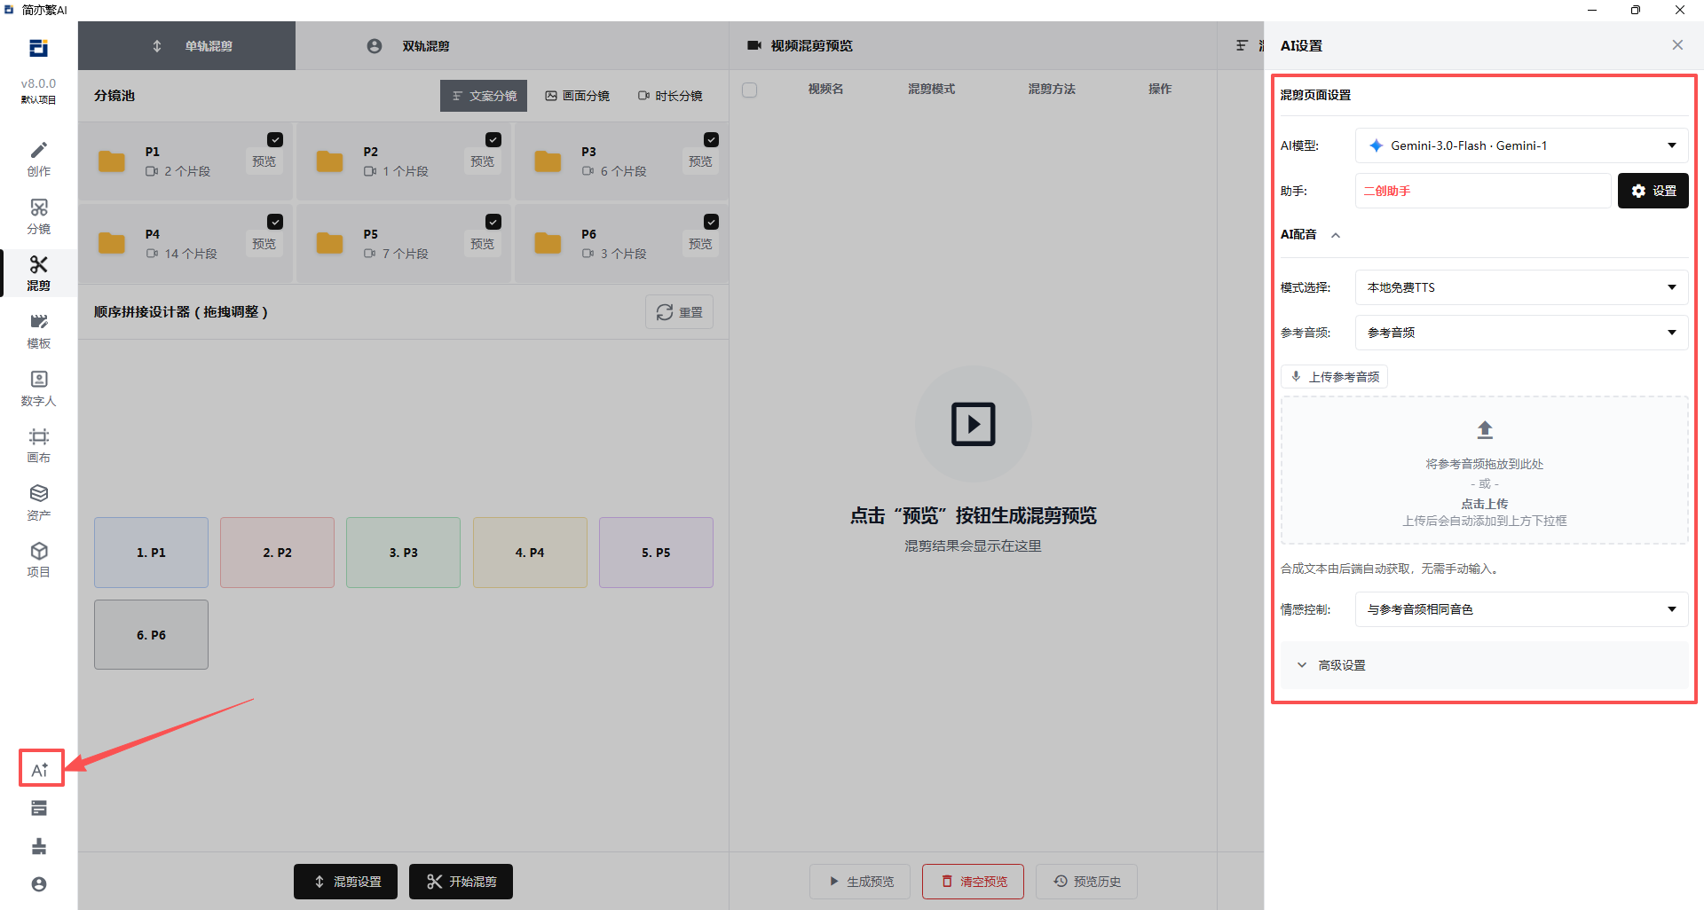Open the 模式选择 dropdown
This screenshot has height=910, width=1704.
1521,287
